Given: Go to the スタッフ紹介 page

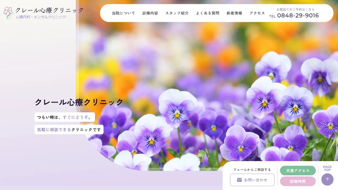Looking at the screenshot, I should coord(177,13).
